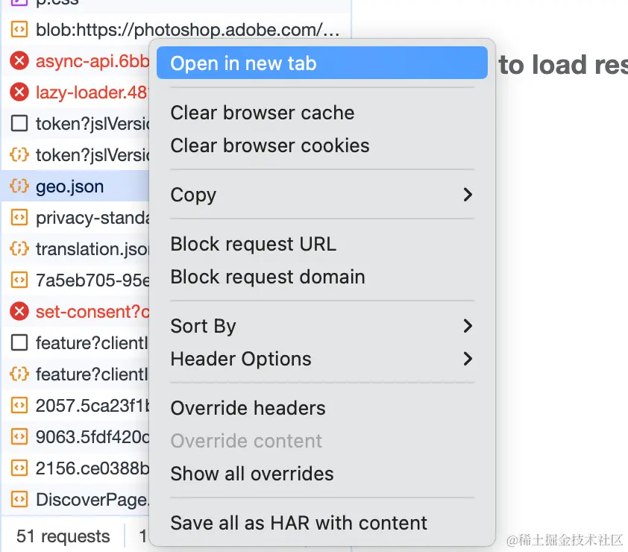The width and height of the screenshot is (628, 552).
Task: Expand the Copy submenu chevron arrow
Action: coord(468,195)
